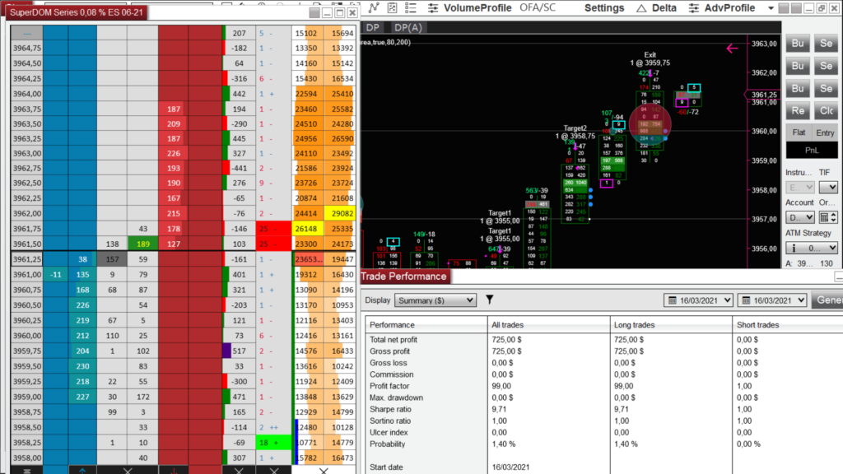This screenshot has height=474, width=843.
Task: Click the X icon under SuperDOM volume columns
Action: (324, 471)
